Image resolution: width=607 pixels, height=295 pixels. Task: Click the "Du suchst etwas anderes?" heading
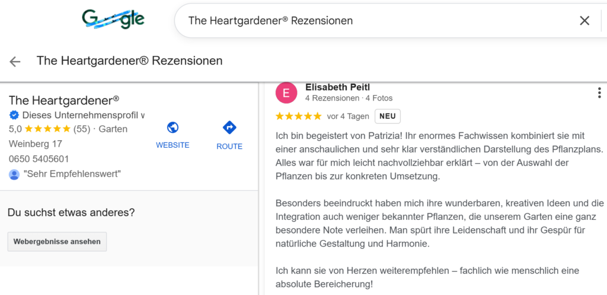(x=71, y=212)
